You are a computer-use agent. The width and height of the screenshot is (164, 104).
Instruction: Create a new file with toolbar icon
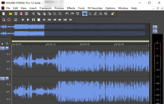coord(4,14)
